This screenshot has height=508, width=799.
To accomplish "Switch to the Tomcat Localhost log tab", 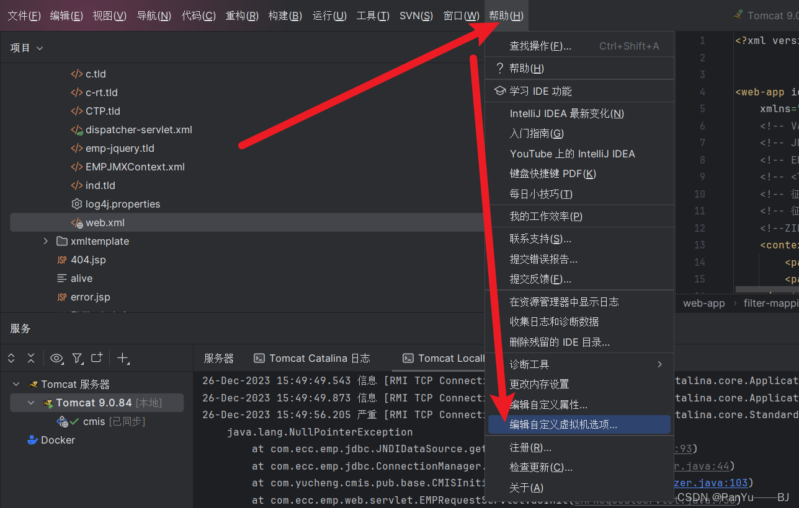I will point(444,358).
